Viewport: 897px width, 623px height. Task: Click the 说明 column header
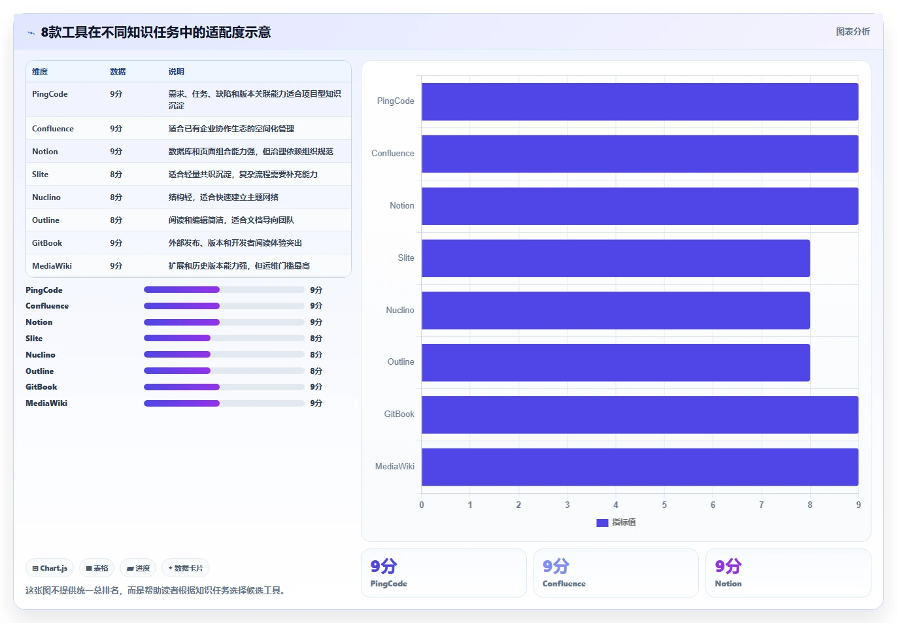(177, 72)
